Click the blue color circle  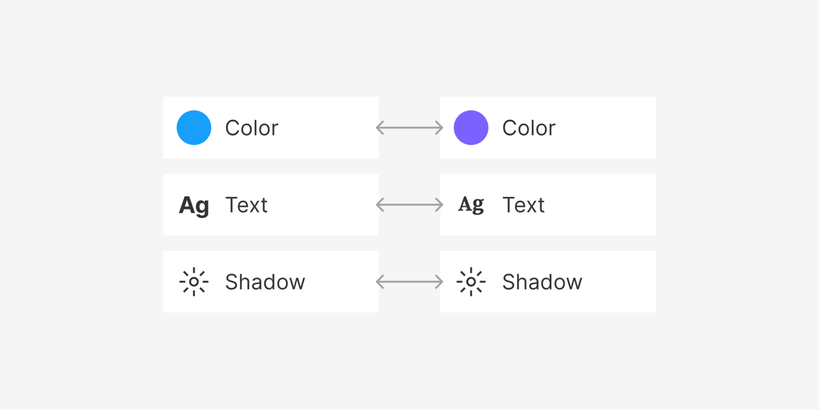point(194,128)
